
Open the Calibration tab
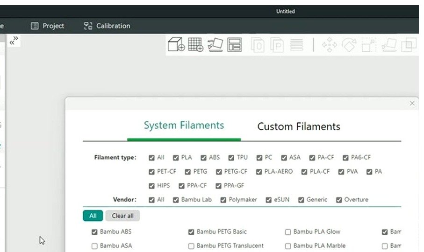[107, 26]
